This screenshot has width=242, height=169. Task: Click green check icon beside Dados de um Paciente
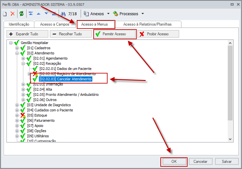[x=35, y=69]
